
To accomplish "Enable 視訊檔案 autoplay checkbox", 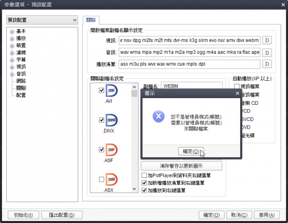I will tap(237, 86).
